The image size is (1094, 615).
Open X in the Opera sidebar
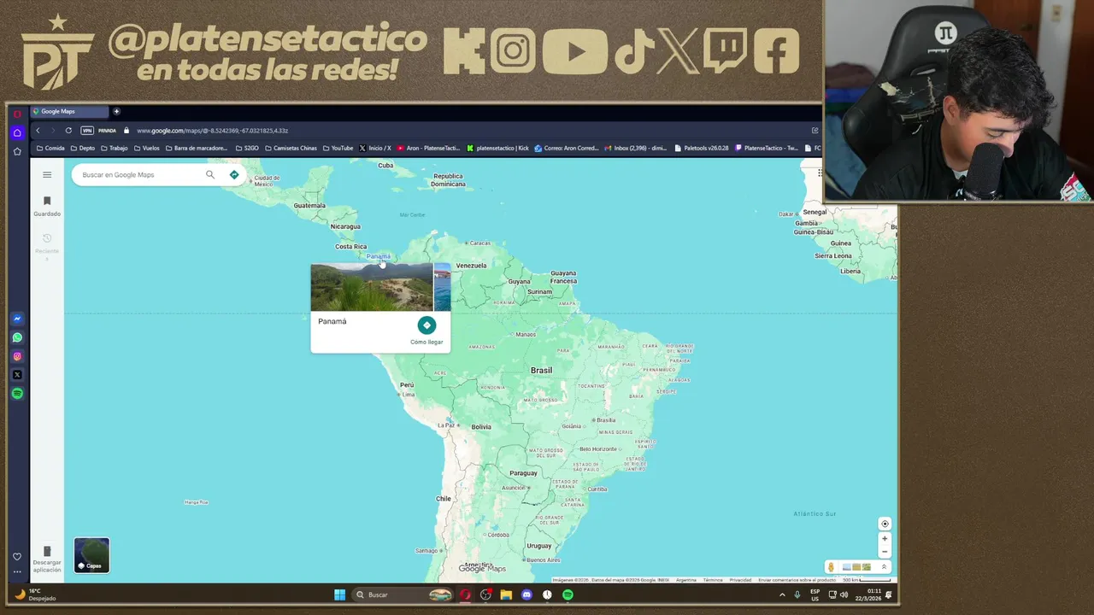[x=17, y=375]
